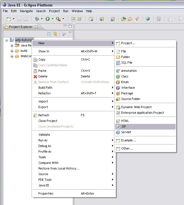This screenshot has width=184, height=205.
Task: Click Refresh in the context menu
Action: pyautogui.click(x=74, y=115)
